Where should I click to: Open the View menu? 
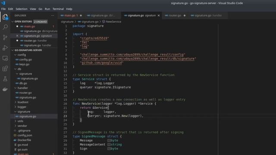33,9
